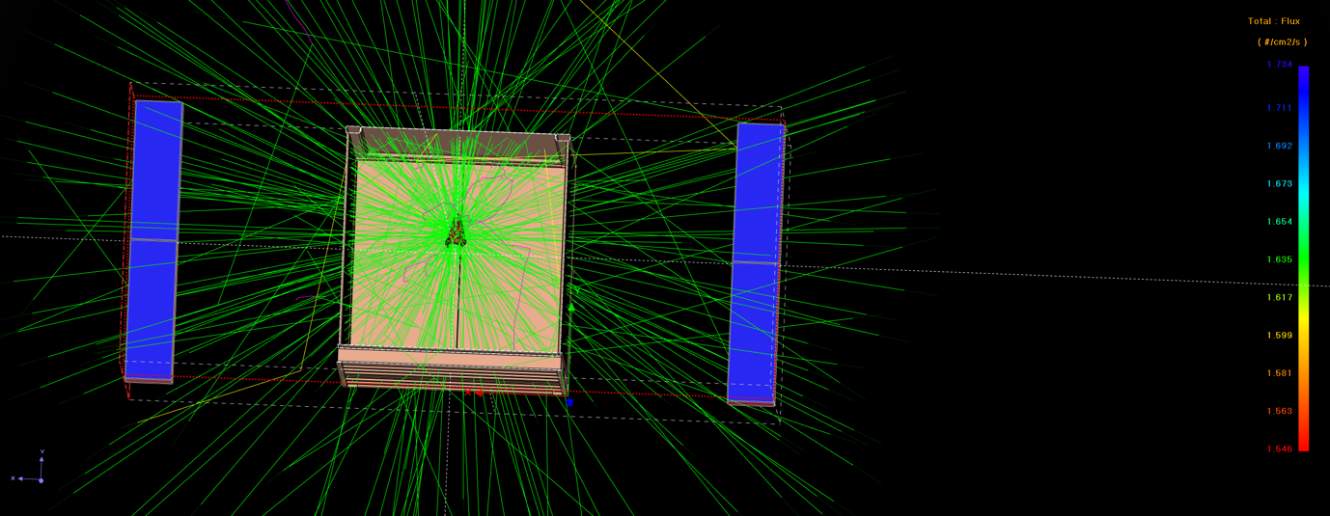Click the 1.635 legend value label

coord(1279,259)
